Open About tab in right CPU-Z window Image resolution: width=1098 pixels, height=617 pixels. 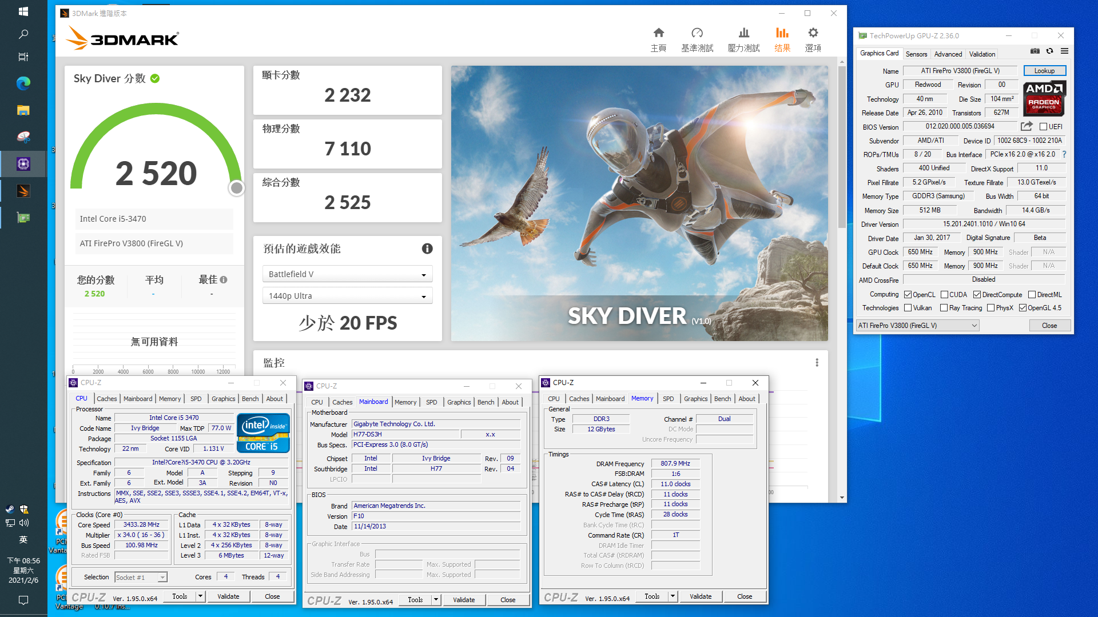pos(746,399)
